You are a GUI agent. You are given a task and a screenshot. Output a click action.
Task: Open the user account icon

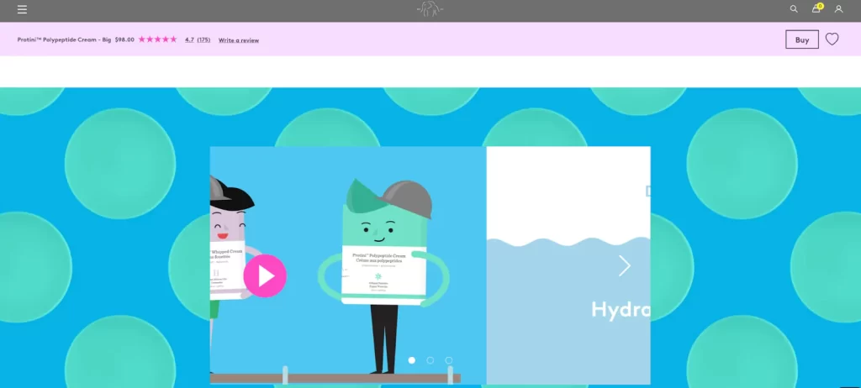[838, 8]
